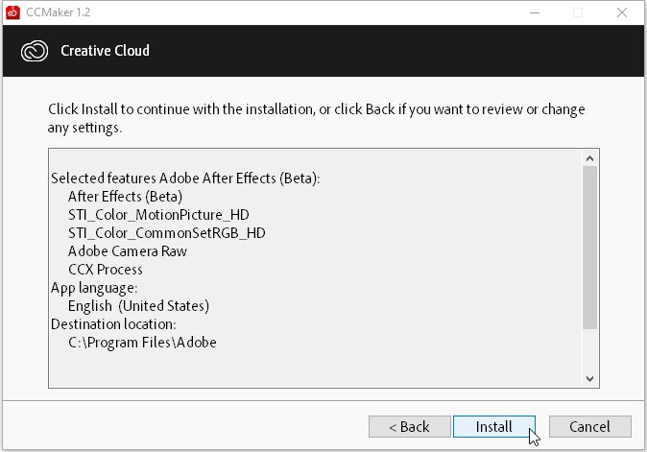Click the scroll down arrow of summary box

pyautogui.click(x=589, y=379)
